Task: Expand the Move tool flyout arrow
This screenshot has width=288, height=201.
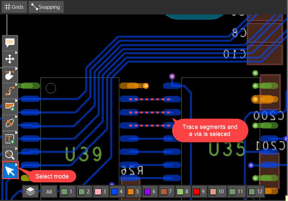Action: pyautogui.click(x=16, y=53)
